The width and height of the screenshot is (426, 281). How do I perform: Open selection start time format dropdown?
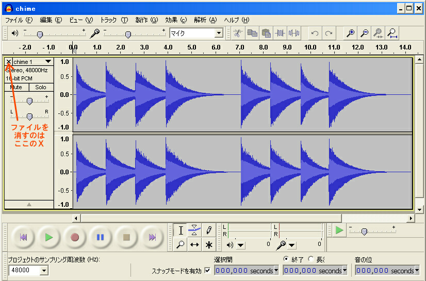276,270
